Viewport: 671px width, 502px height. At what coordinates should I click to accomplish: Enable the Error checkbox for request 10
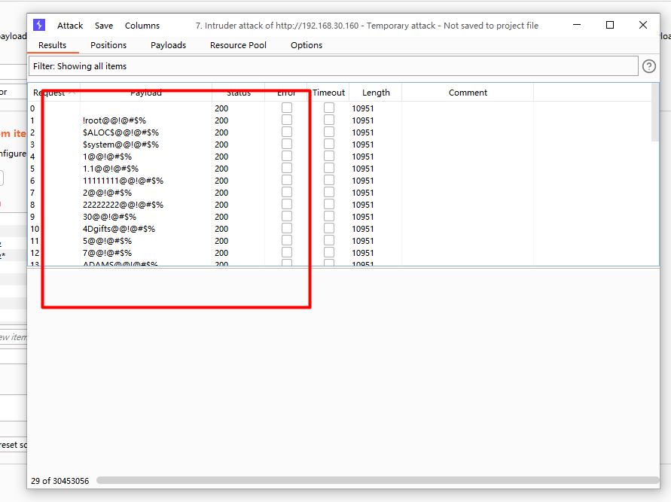point(286,228)
